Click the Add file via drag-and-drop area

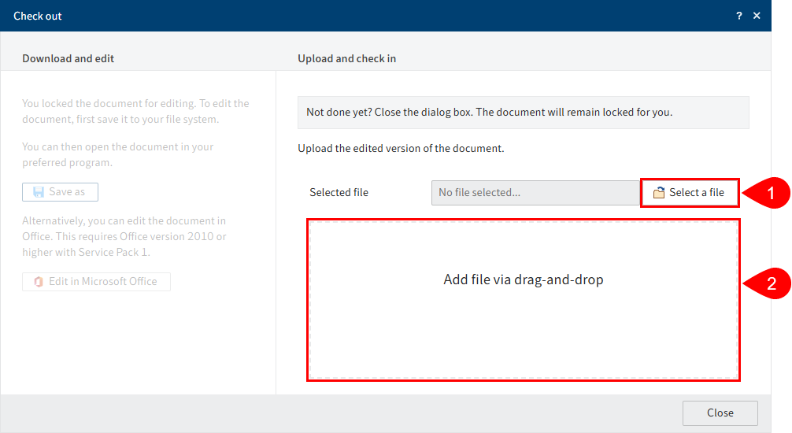524,300
